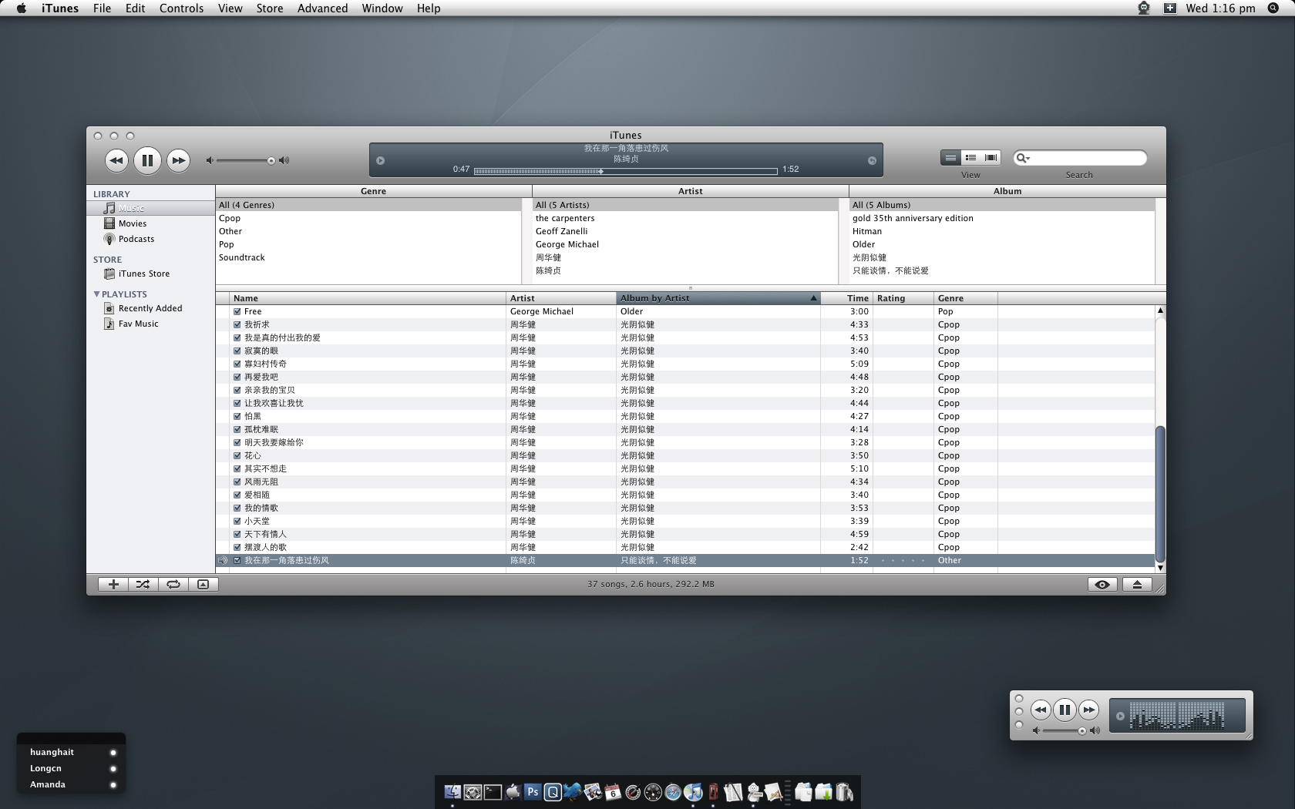Screen dimensions: 1295x809
Task: Show or hide the artwork viewer
Action: [203, 584]
